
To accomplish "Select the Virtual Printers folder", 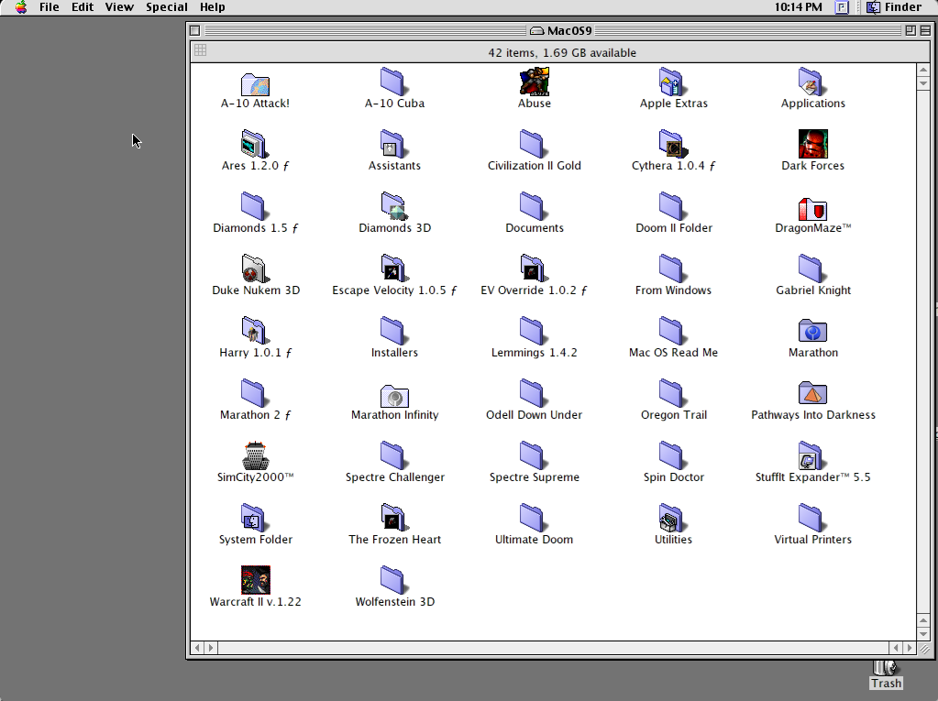I will (811, 518).
